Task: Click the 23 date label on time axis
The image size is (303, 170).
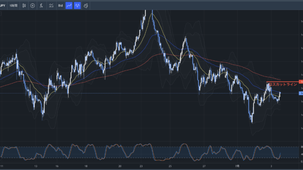Action: pos(141,166)
